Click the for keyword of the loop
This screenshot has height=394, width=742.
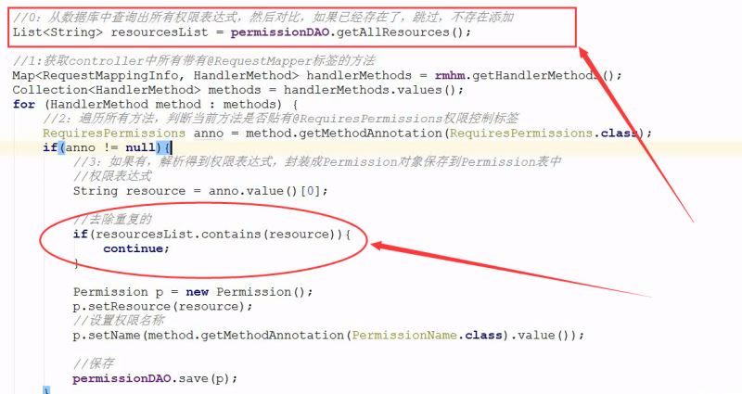click(24, 105)
